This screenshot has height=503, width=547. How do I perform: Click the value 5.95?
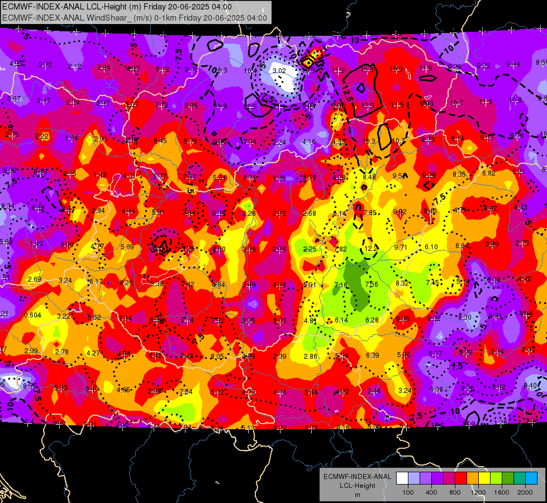(x=403, y=355)
